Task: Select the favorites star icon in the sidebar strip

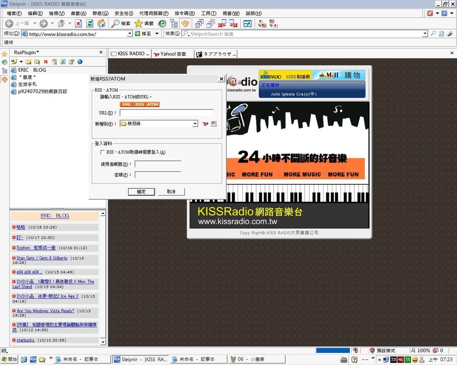Action: pos(4,54)
